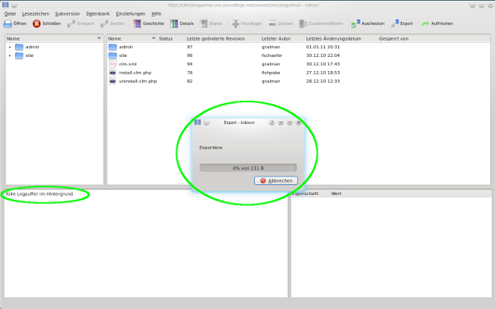Click revision 82 in uninstall.clm.php row
Screen dimensions: 495x309
coord(190,81)
